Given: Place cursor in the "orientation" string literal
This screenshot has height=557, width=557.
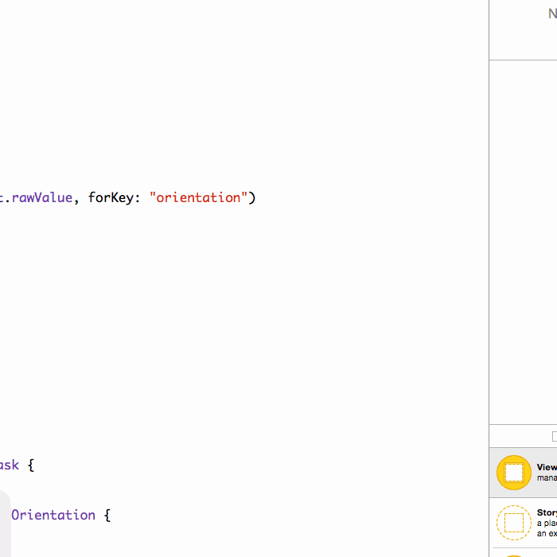Looking at the screenshot, I should 198,197.
